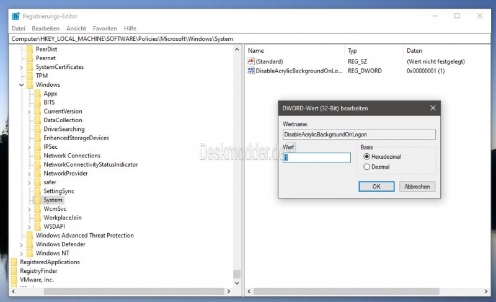Screen dimensions: 496x302
Task: Click the tree pane scroll up arrow
Action: [237, 50]
